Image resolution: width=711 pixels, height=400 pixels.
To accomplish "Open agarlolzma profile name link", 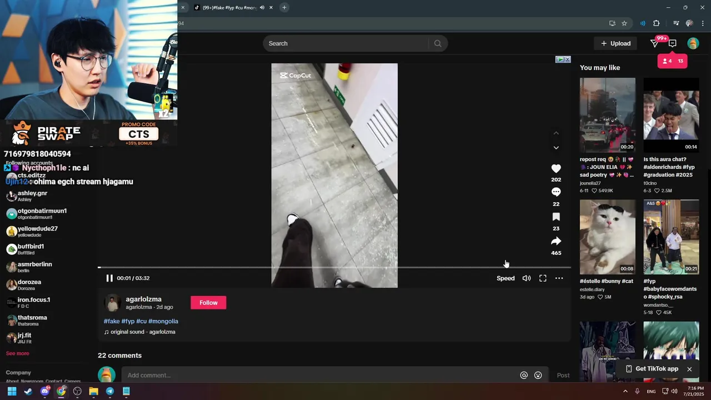I will click(143, 299).
